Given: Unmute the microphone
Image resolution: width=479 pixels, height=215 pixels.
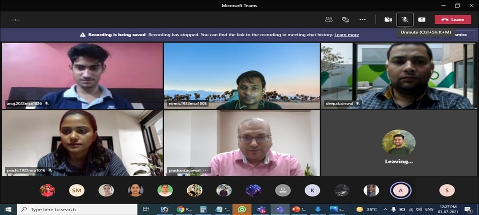Looking at the screenshot, I should click(405, 20).
